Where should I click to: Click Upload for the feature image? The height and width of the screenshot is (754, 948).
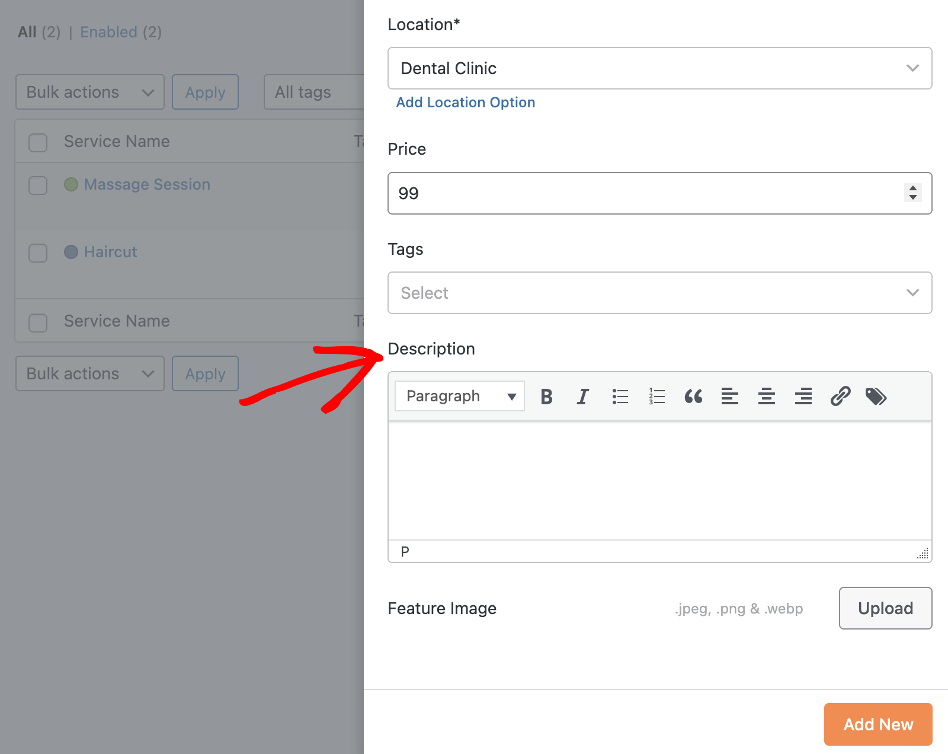coord(885,608)
